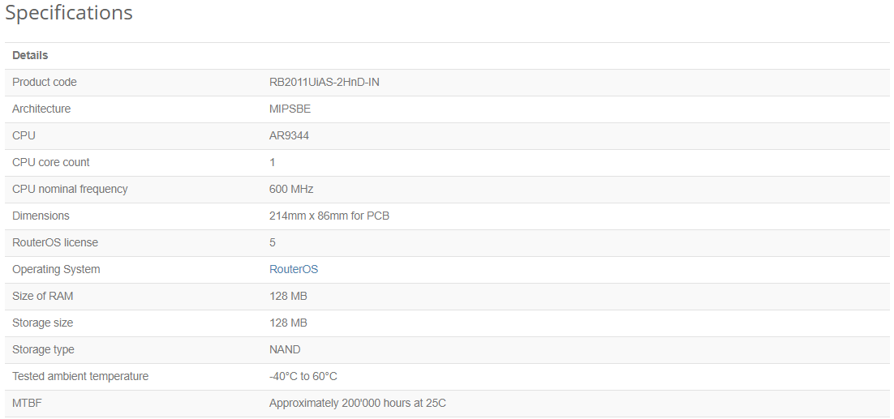Viewport: 894px width, 419px height.
Task: Click the MTBF Approximately 200'000 hours value
Action: tap(358, 403)
